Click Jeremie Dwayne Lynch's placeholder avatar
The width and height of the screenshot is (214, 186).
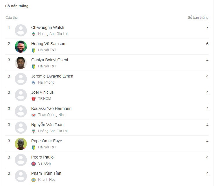click(x=21, y=79)
